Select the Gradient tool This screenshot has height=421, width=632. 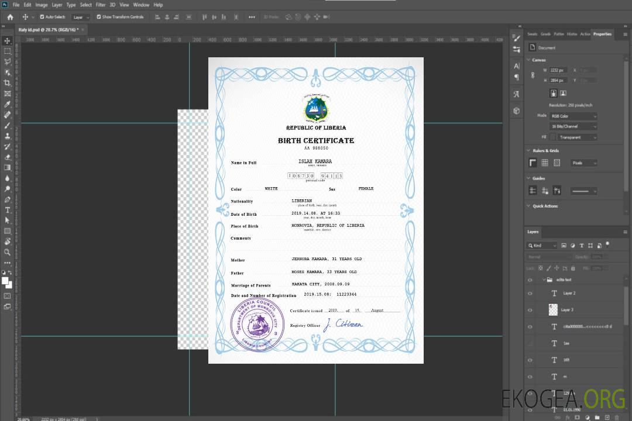[7, 168]
